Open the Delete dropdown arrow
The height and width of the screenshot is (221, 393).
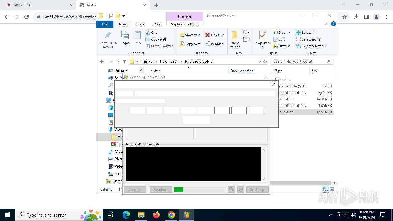[x=223, y=35]
